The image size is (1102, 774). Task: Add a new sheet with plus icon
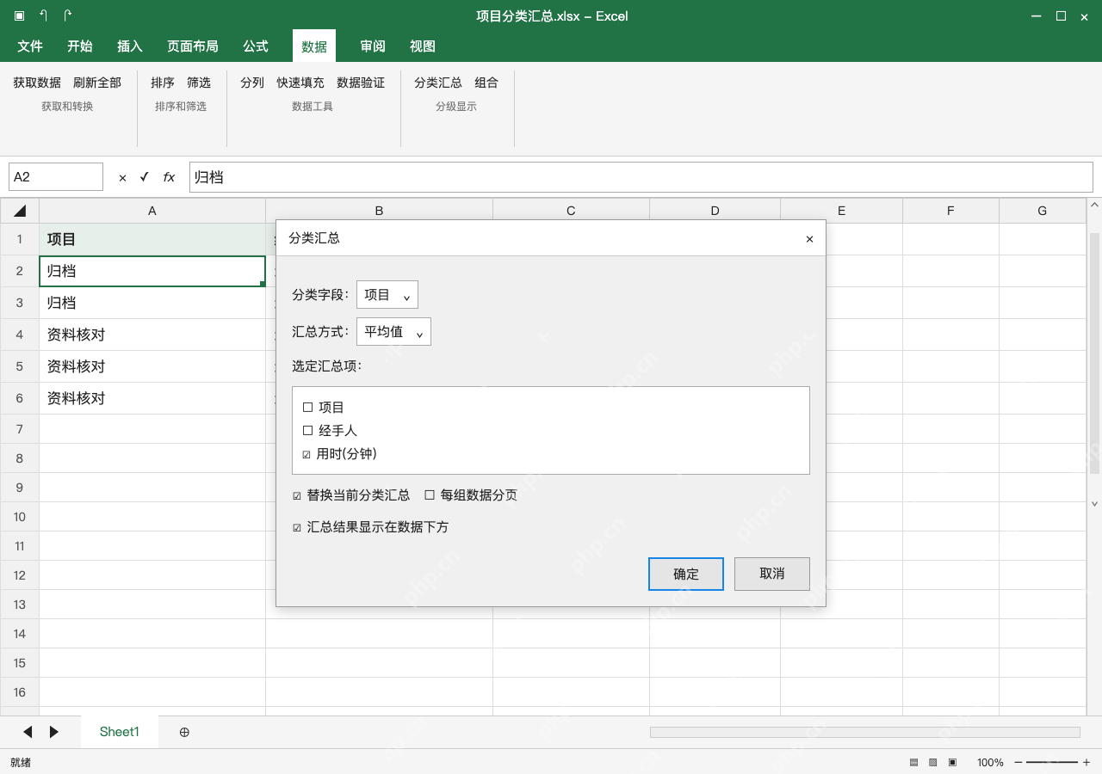tap(184, 732)
